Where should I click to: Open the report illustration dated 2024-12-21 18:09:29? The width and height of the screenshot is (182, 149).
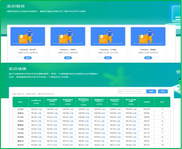tap(67, 37)
